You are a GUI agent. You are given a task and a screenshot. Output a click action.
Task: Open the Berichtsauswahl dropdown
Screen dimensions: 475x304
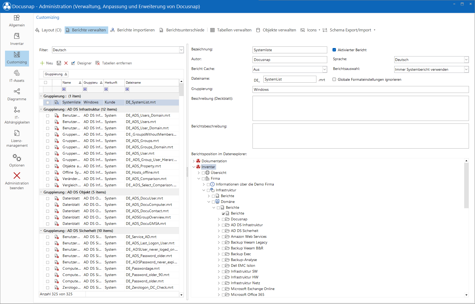click(466, 69)
